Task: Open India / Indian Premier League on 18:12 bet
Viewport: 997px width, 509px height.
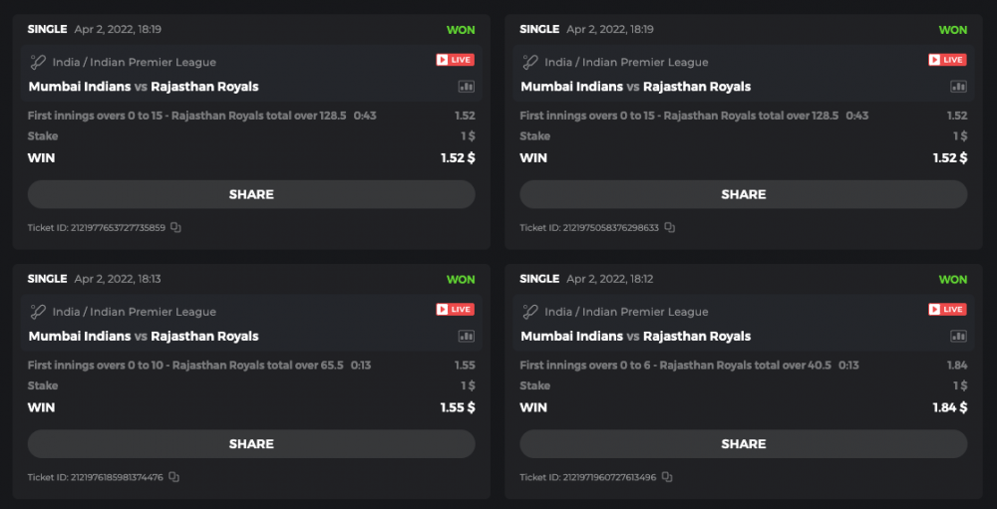Action: coord(626,312)
